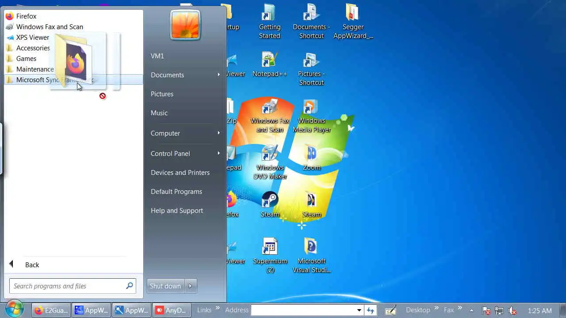Viewport: 566px width, 318px height.
Task: Show hidden tray icons arrow
Action: click(x=471, y=310)
